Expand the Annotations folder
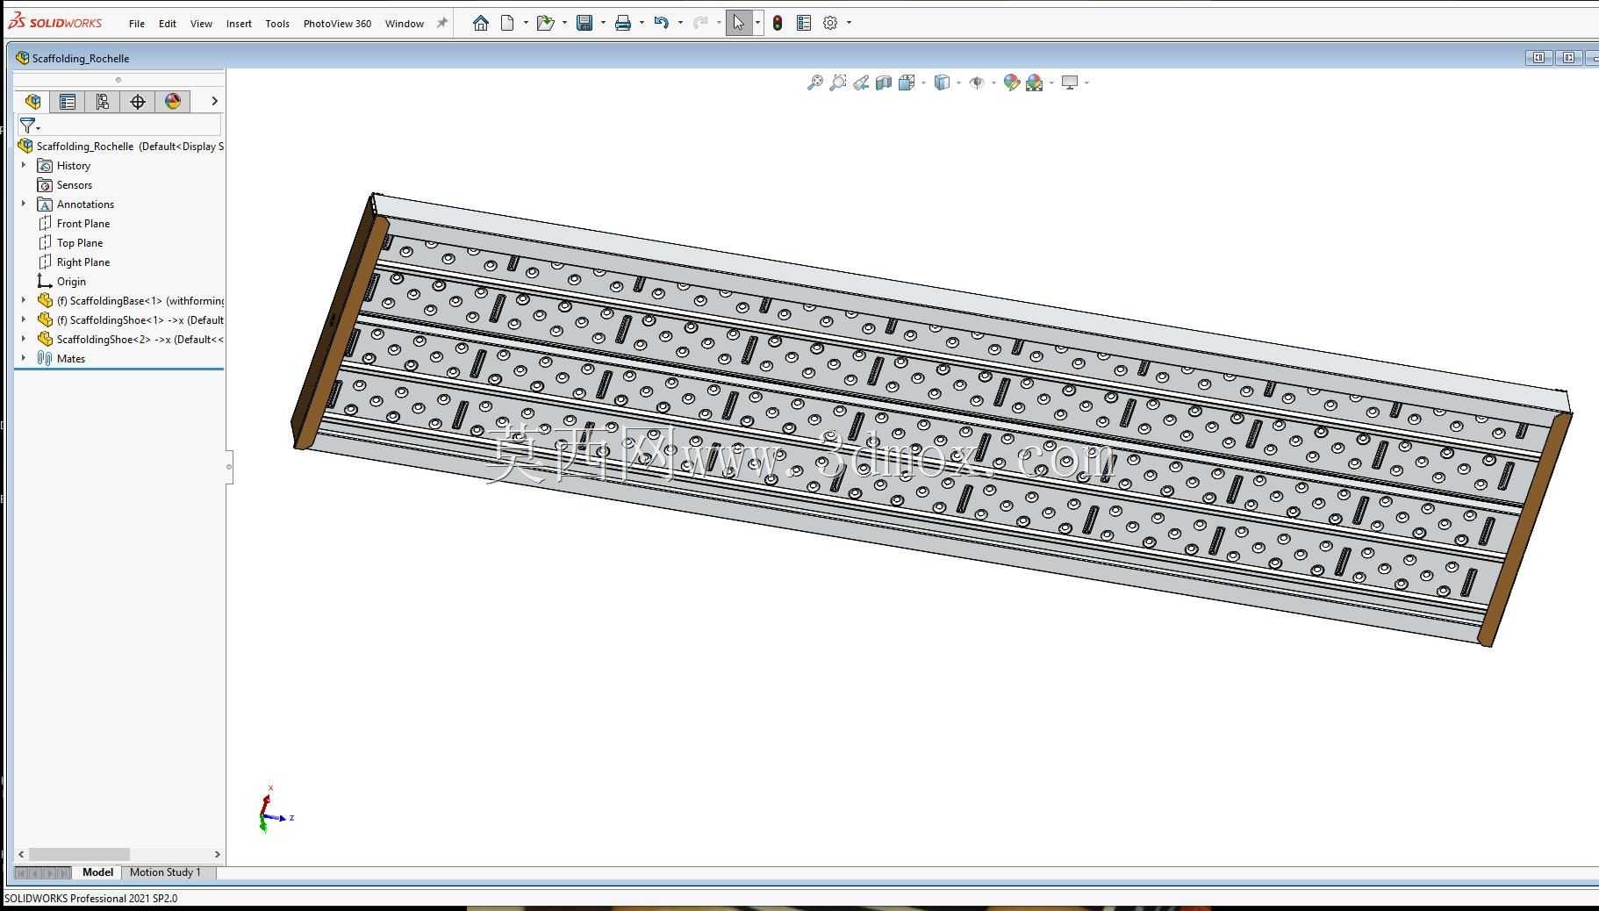 [x=24, y=204]
